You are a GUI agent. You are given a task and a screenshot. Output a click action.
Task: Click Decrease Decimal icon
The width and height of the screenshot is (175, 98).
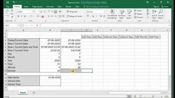[x=104, y=16]
